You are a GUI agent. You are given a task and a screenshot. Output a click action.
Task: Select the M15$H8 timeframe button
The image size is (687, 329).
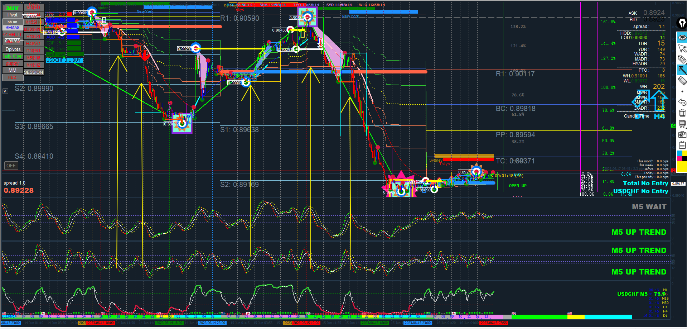tap(33, 22)
